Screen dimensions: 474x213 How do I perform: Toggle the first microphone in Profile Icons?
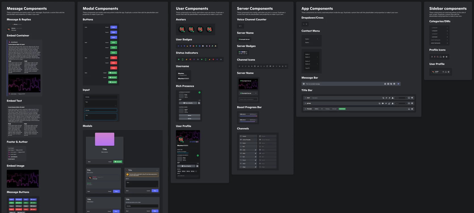(x=432, y=57)
